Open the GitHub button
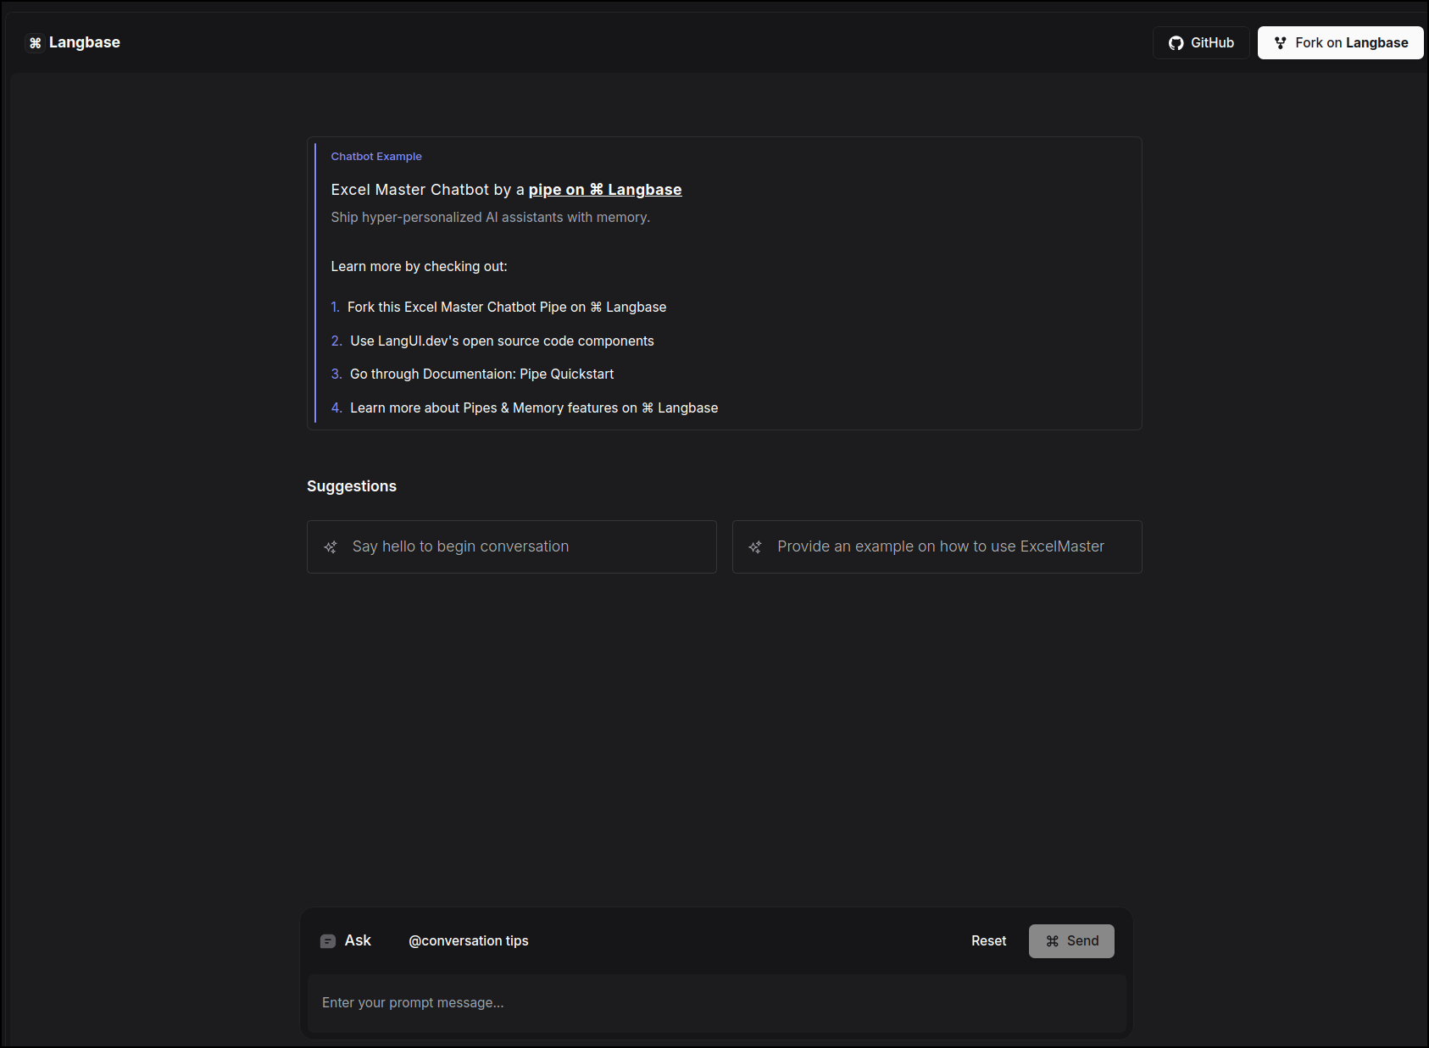 1201,43
